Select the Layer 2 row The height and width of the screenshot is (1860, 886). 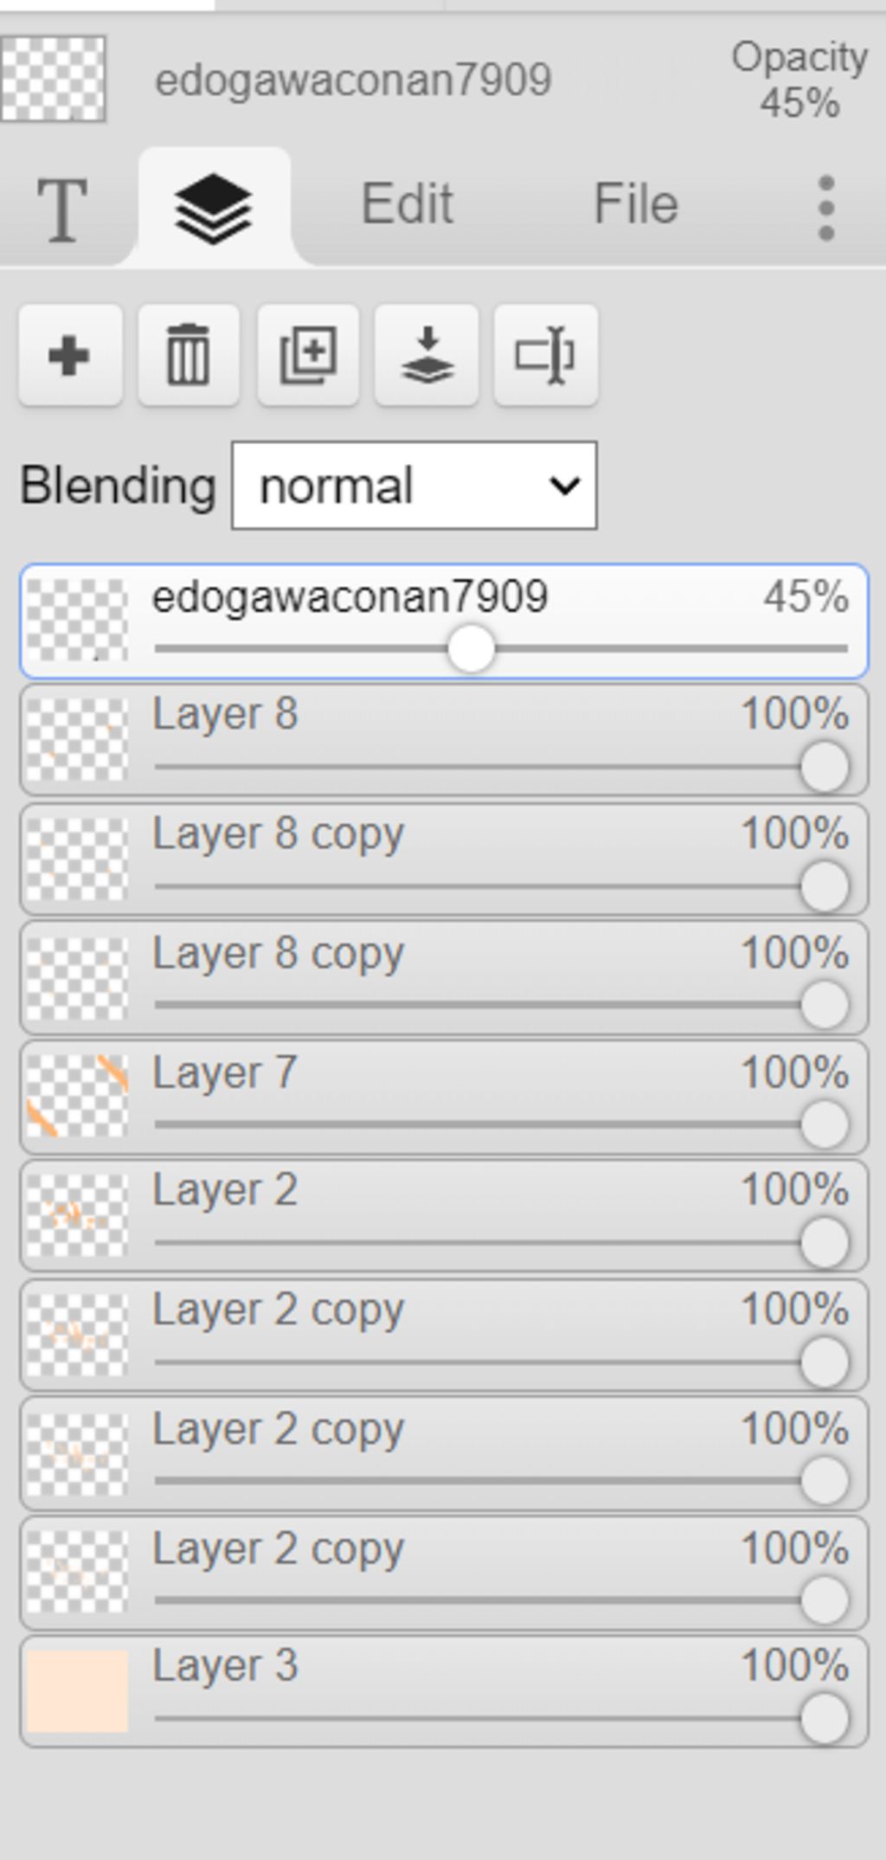444,1216
